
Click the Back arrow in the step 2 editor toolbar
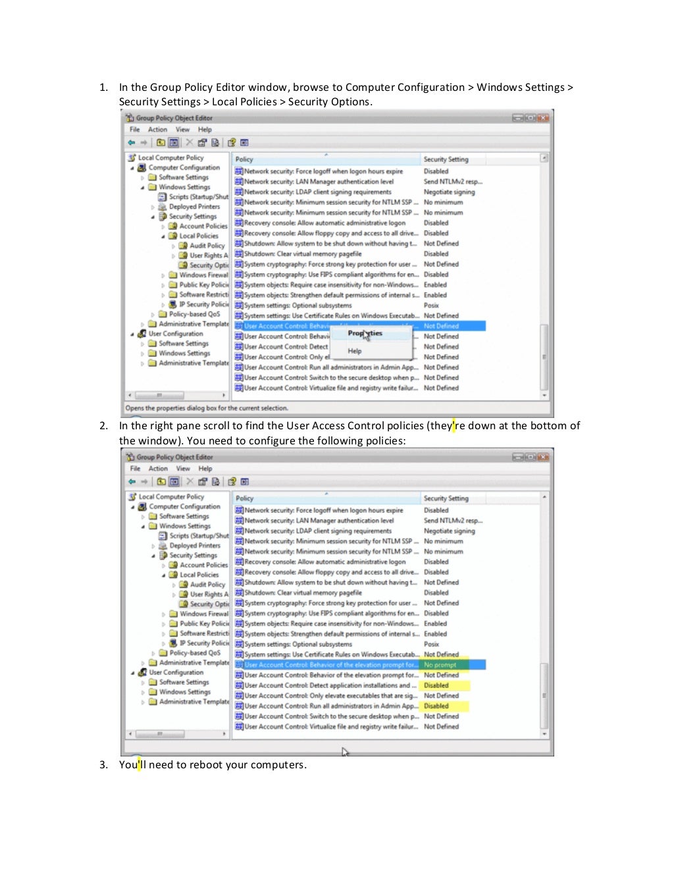[132, 481]
